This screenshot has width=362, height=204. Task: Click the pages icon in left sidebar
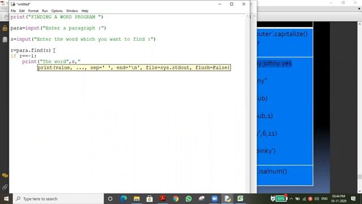click(5, 40)
